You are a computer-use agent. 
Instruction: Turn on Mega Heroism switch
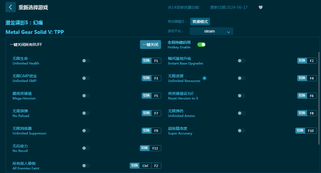86,96
